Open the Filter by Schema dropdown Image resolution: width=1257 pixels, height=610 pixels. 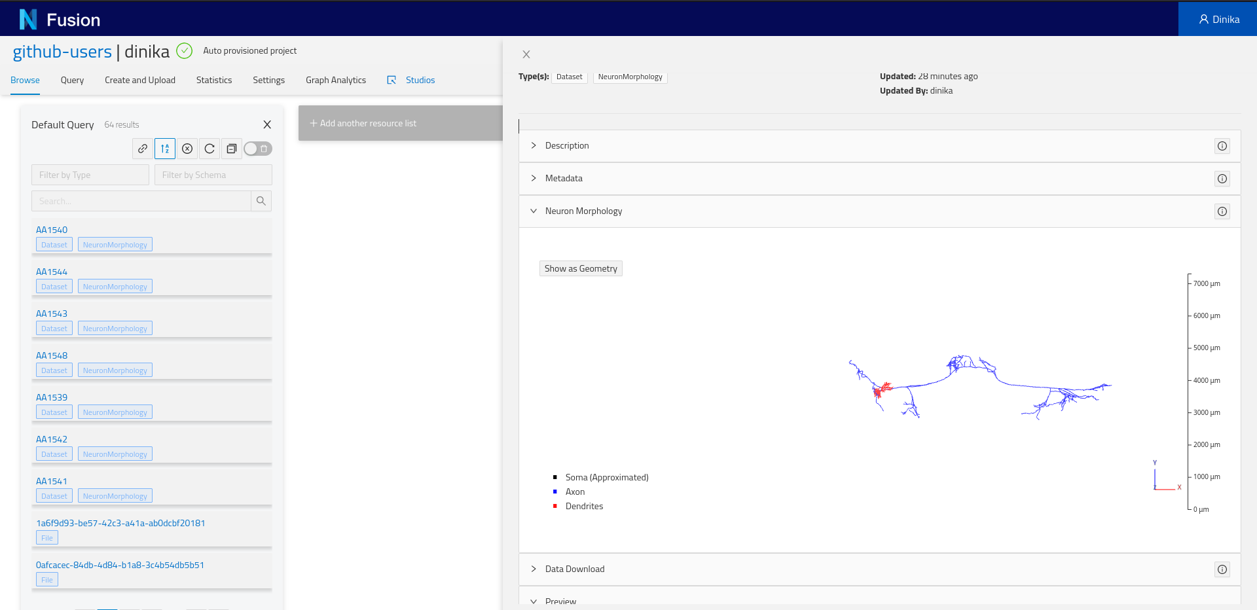click(x=213, y=175)
